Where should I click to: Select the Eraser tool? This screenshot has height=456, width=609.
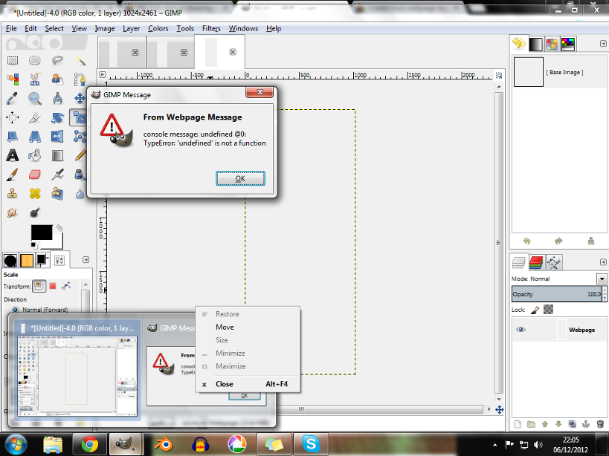pos(35,175)
